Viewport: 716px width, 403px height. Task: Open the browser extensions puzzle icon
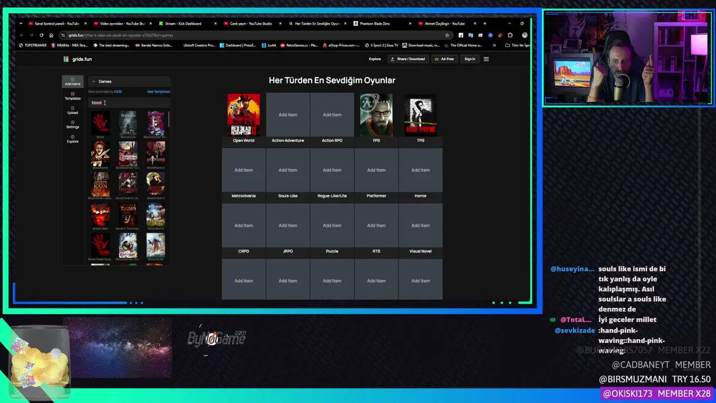510,35
